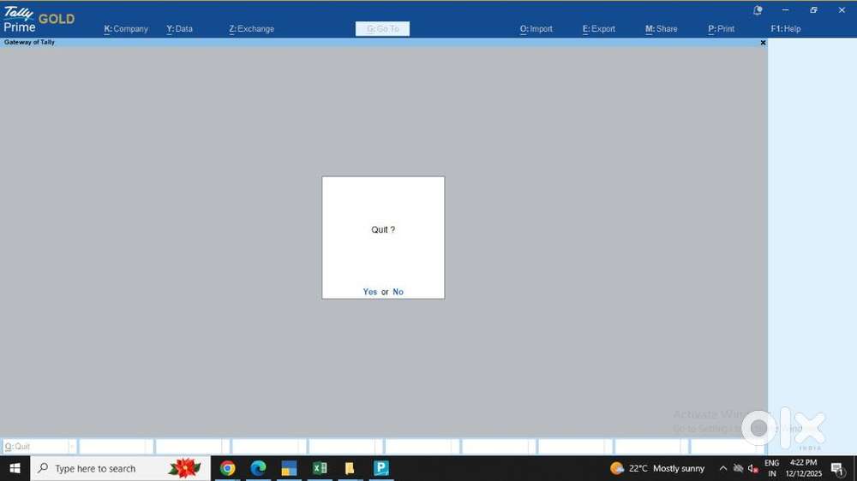The height and width of the screenshot is (481, 857).
Task: Launch Google Chrome from the taskbar
Action: coord(227,468)
